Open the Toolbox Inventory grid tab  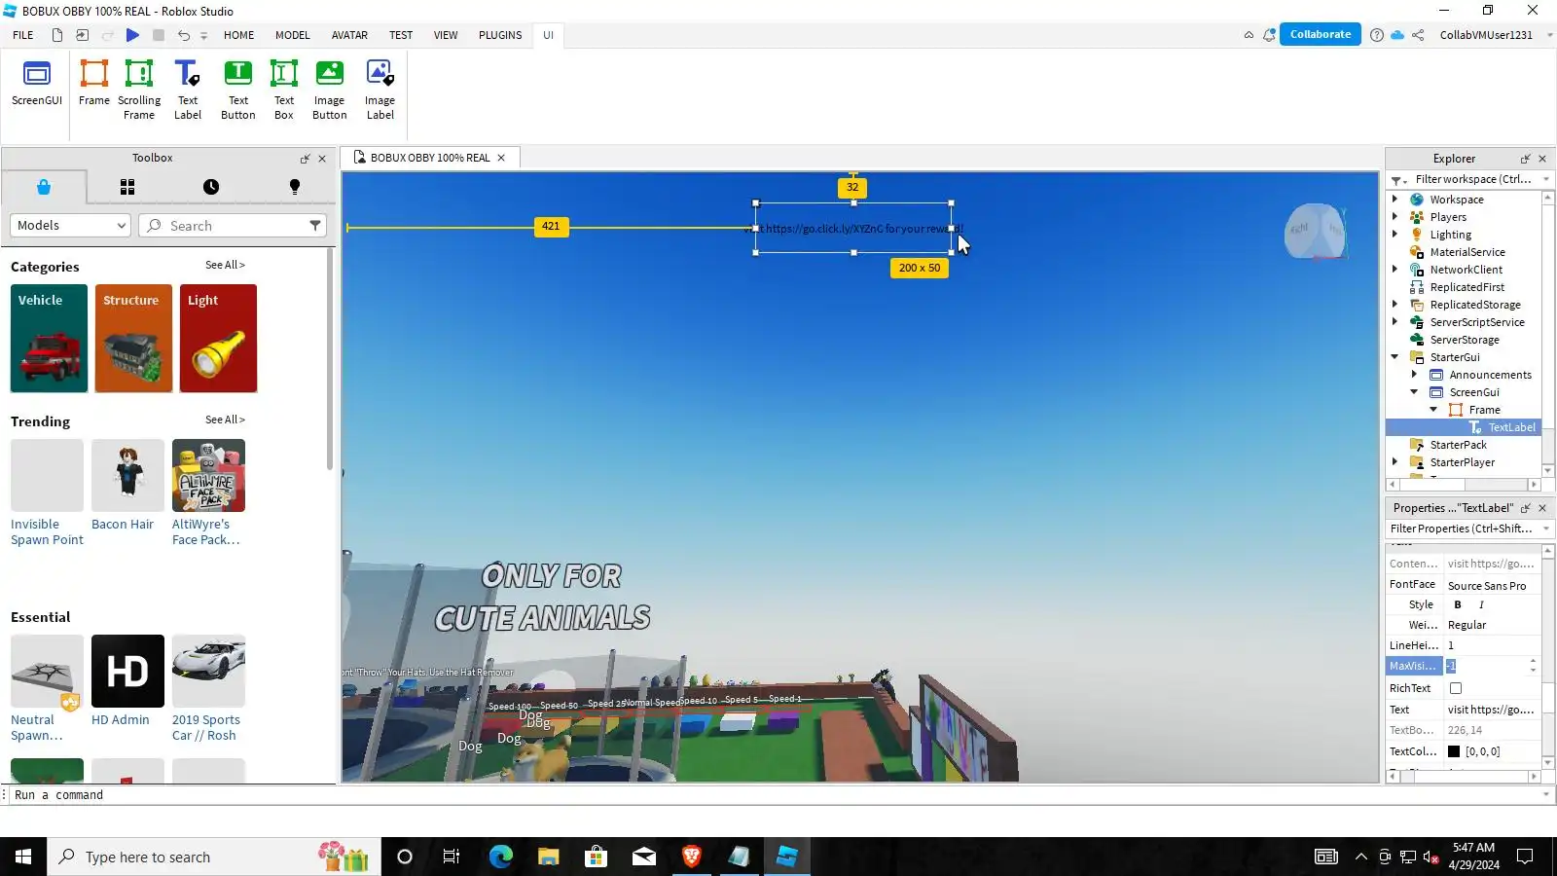127,187
